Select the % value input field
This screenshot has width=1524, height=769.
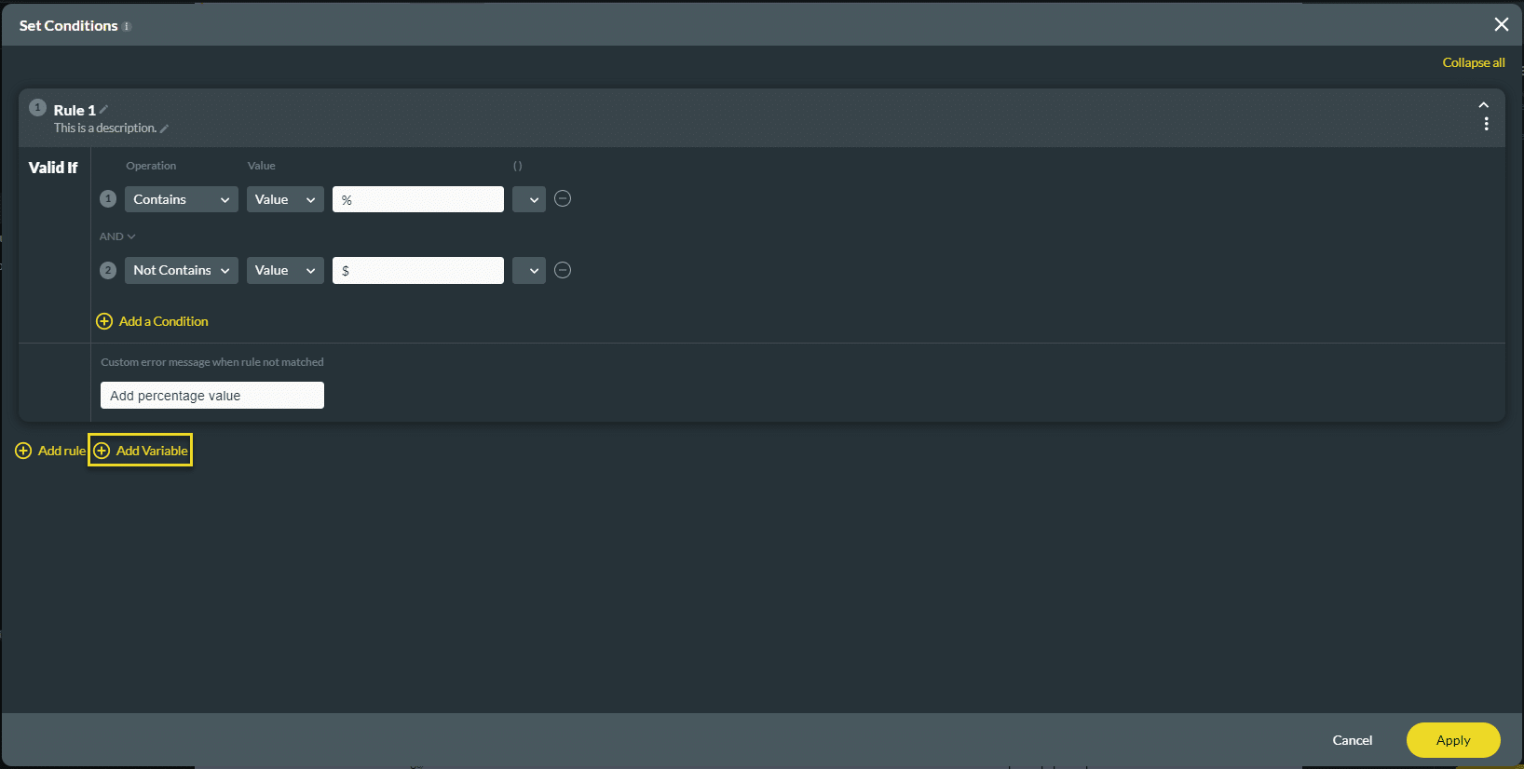417,198
